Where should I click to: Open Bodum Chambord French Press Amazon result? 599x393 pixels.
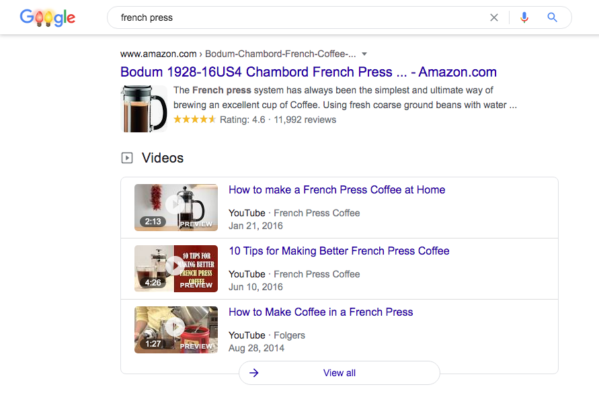(309, 72)
